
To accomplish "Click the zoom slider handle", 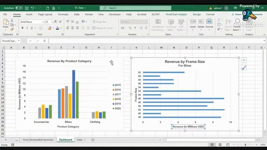I will (245, 145).
